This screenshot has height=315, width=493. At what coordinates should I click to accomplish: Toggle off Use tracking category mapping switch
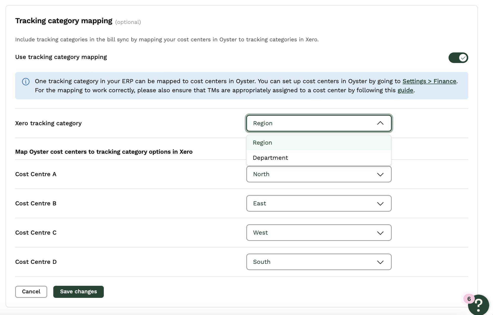pyautogui.click(x=458, y=58)
